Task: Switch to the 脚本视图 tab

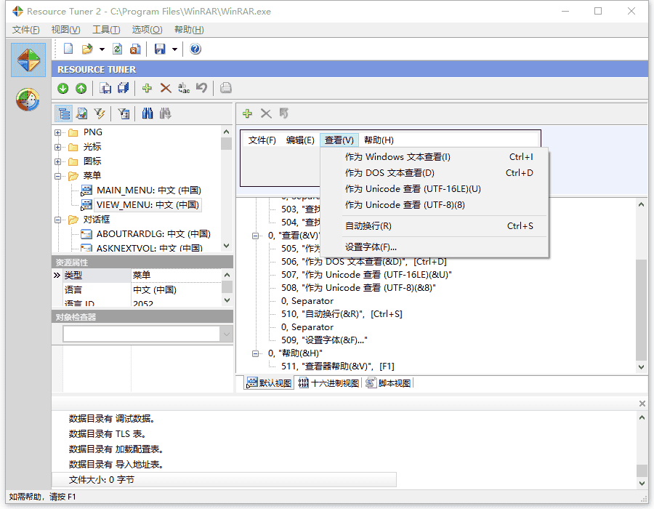Action: pos(388,383)
